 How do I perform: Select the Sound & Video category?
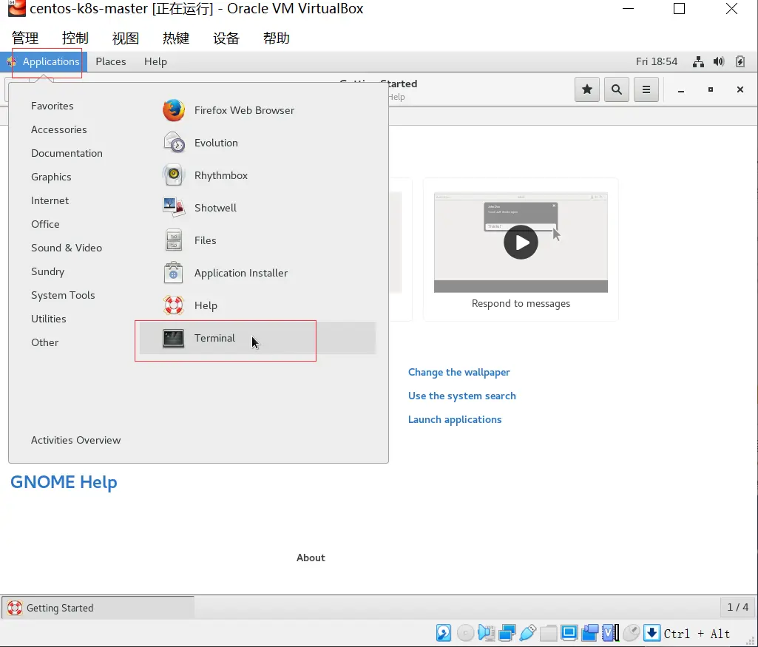pyautogui.click(x=67, y=248)
